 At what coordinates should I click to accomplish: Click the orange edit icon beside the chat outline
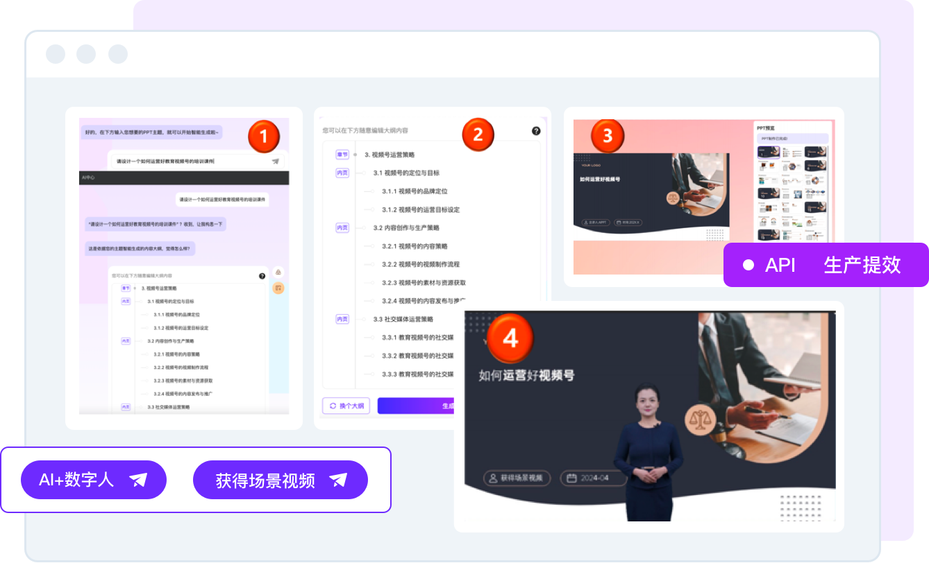click(278, 288)
